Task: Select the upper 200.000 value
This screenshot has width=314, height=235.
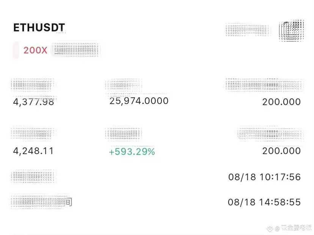Action: [x=281, y=102]
